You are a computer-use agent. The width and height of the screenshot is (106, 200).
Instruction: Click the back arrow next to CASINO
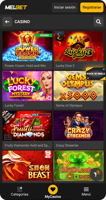[x=7, y=22]
